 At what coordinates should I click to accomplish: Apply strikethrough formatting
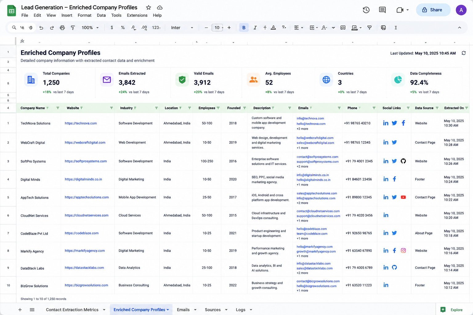click(x=265, y=28)
